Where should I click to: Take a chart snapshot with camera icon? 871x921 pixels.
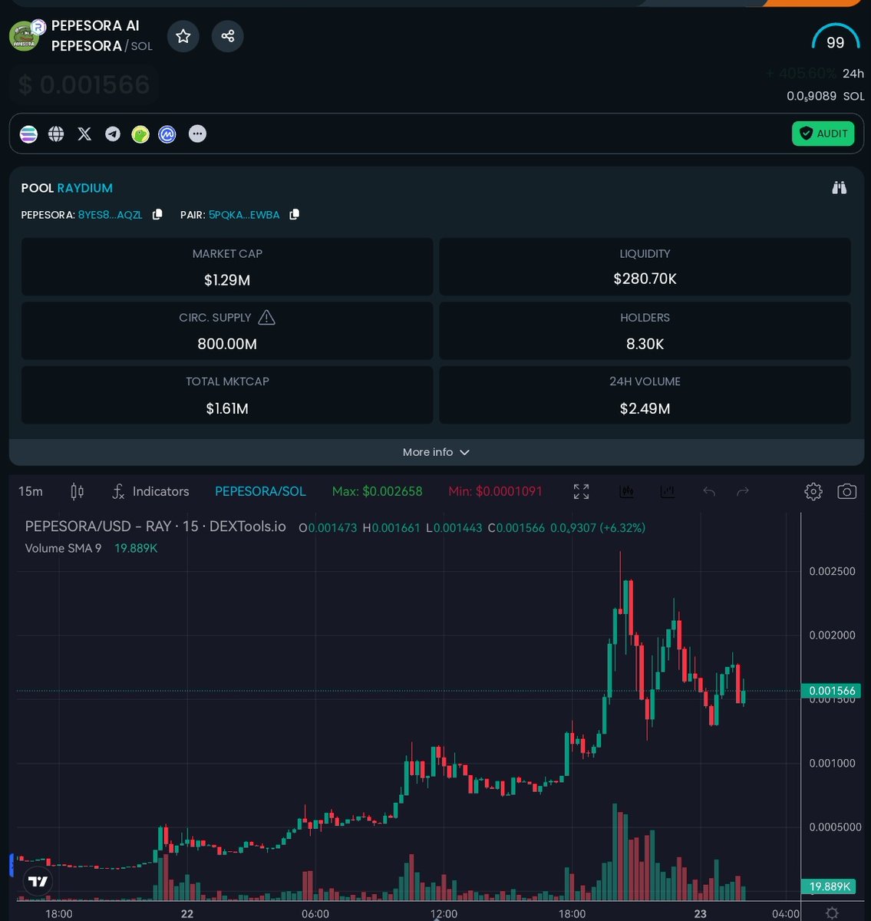pyautogui.click(x=847, y=491)
